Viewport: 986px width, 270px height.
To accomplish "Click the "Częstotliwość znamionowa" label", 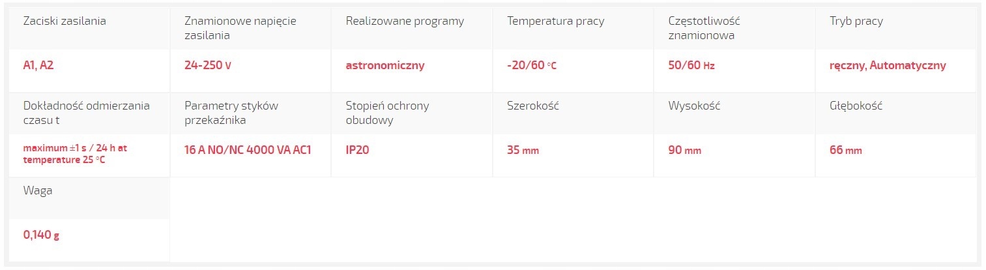I will [704, 28].
